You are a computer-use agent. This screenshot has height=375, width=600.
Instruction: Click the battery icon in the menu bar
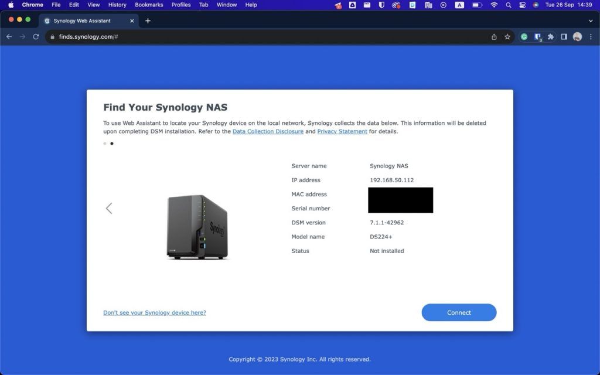477,5
